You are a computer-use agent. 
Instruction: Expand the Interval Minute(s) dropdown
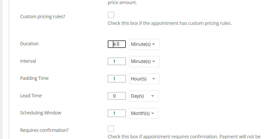144,61
